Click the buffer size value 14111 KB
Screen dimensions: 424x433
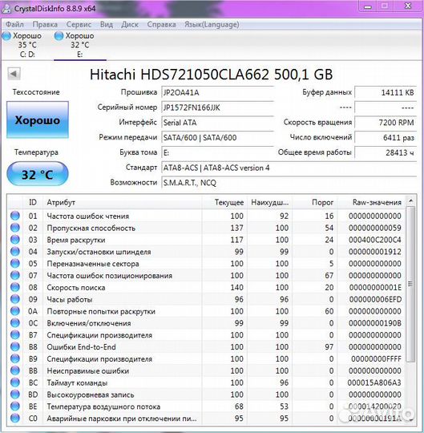point(386,92)
